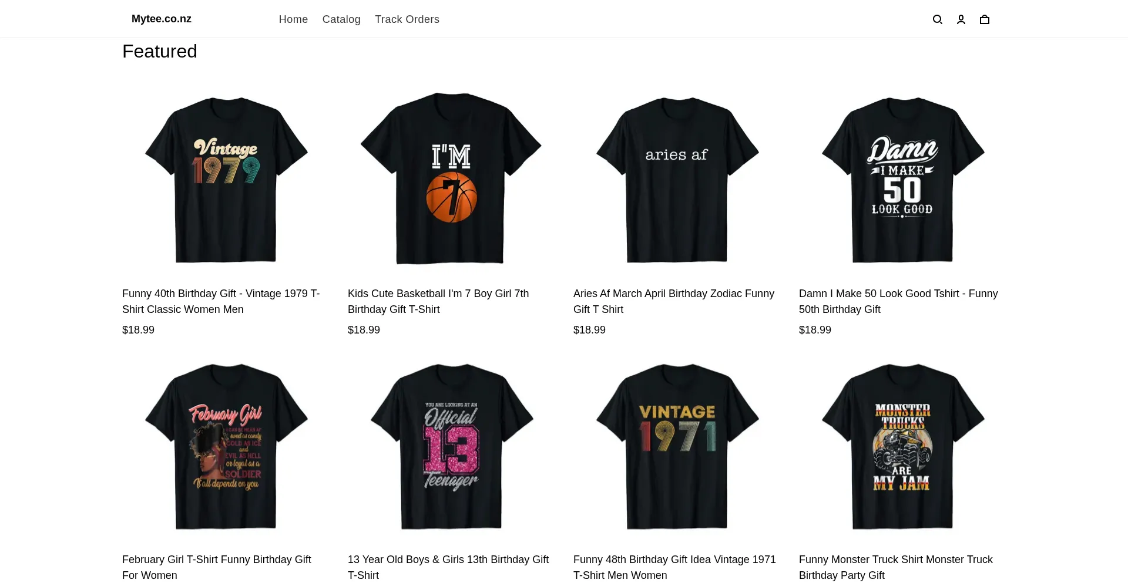The height and width of the screenshot is (583, 1128).
Task: Open the February Girl T-Shirt product link
Action: pyautogui.click(x=216, y=567)
